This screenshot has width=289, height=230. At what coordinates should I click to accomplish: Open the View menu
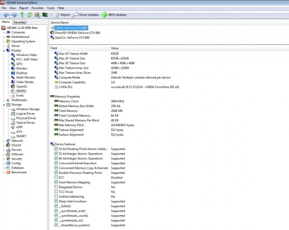pos(12,8)
